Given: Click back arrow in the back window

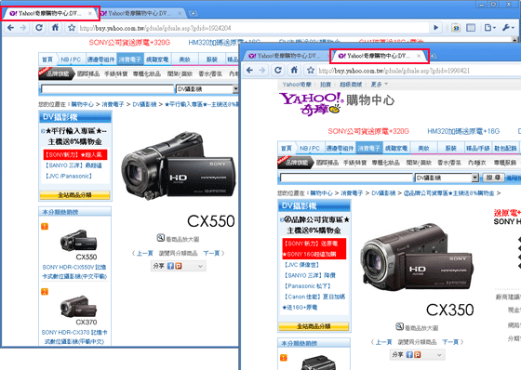Looking at the screenshot, I should click(x=10, y=28).
